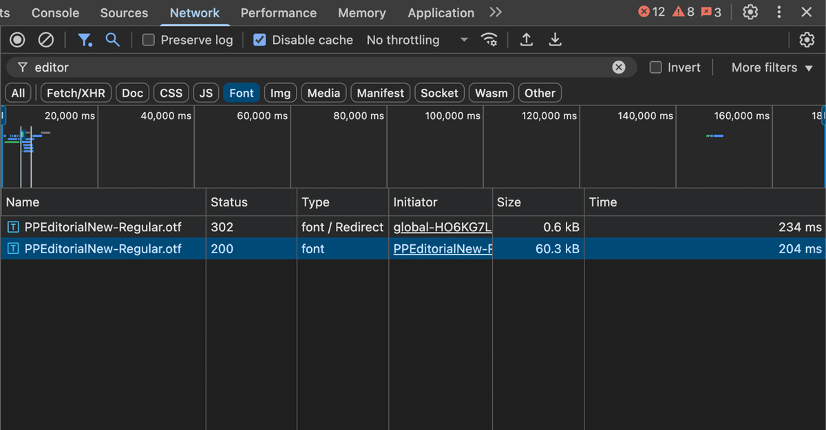
Task: Show more tabs chevron
Action: point(496,12)
